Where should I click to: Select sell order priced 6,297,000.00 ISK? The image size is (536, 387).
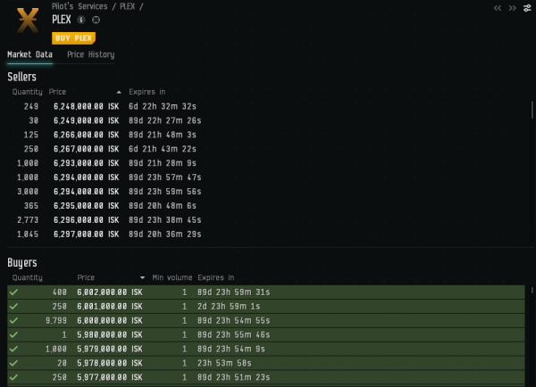(268, 235)
